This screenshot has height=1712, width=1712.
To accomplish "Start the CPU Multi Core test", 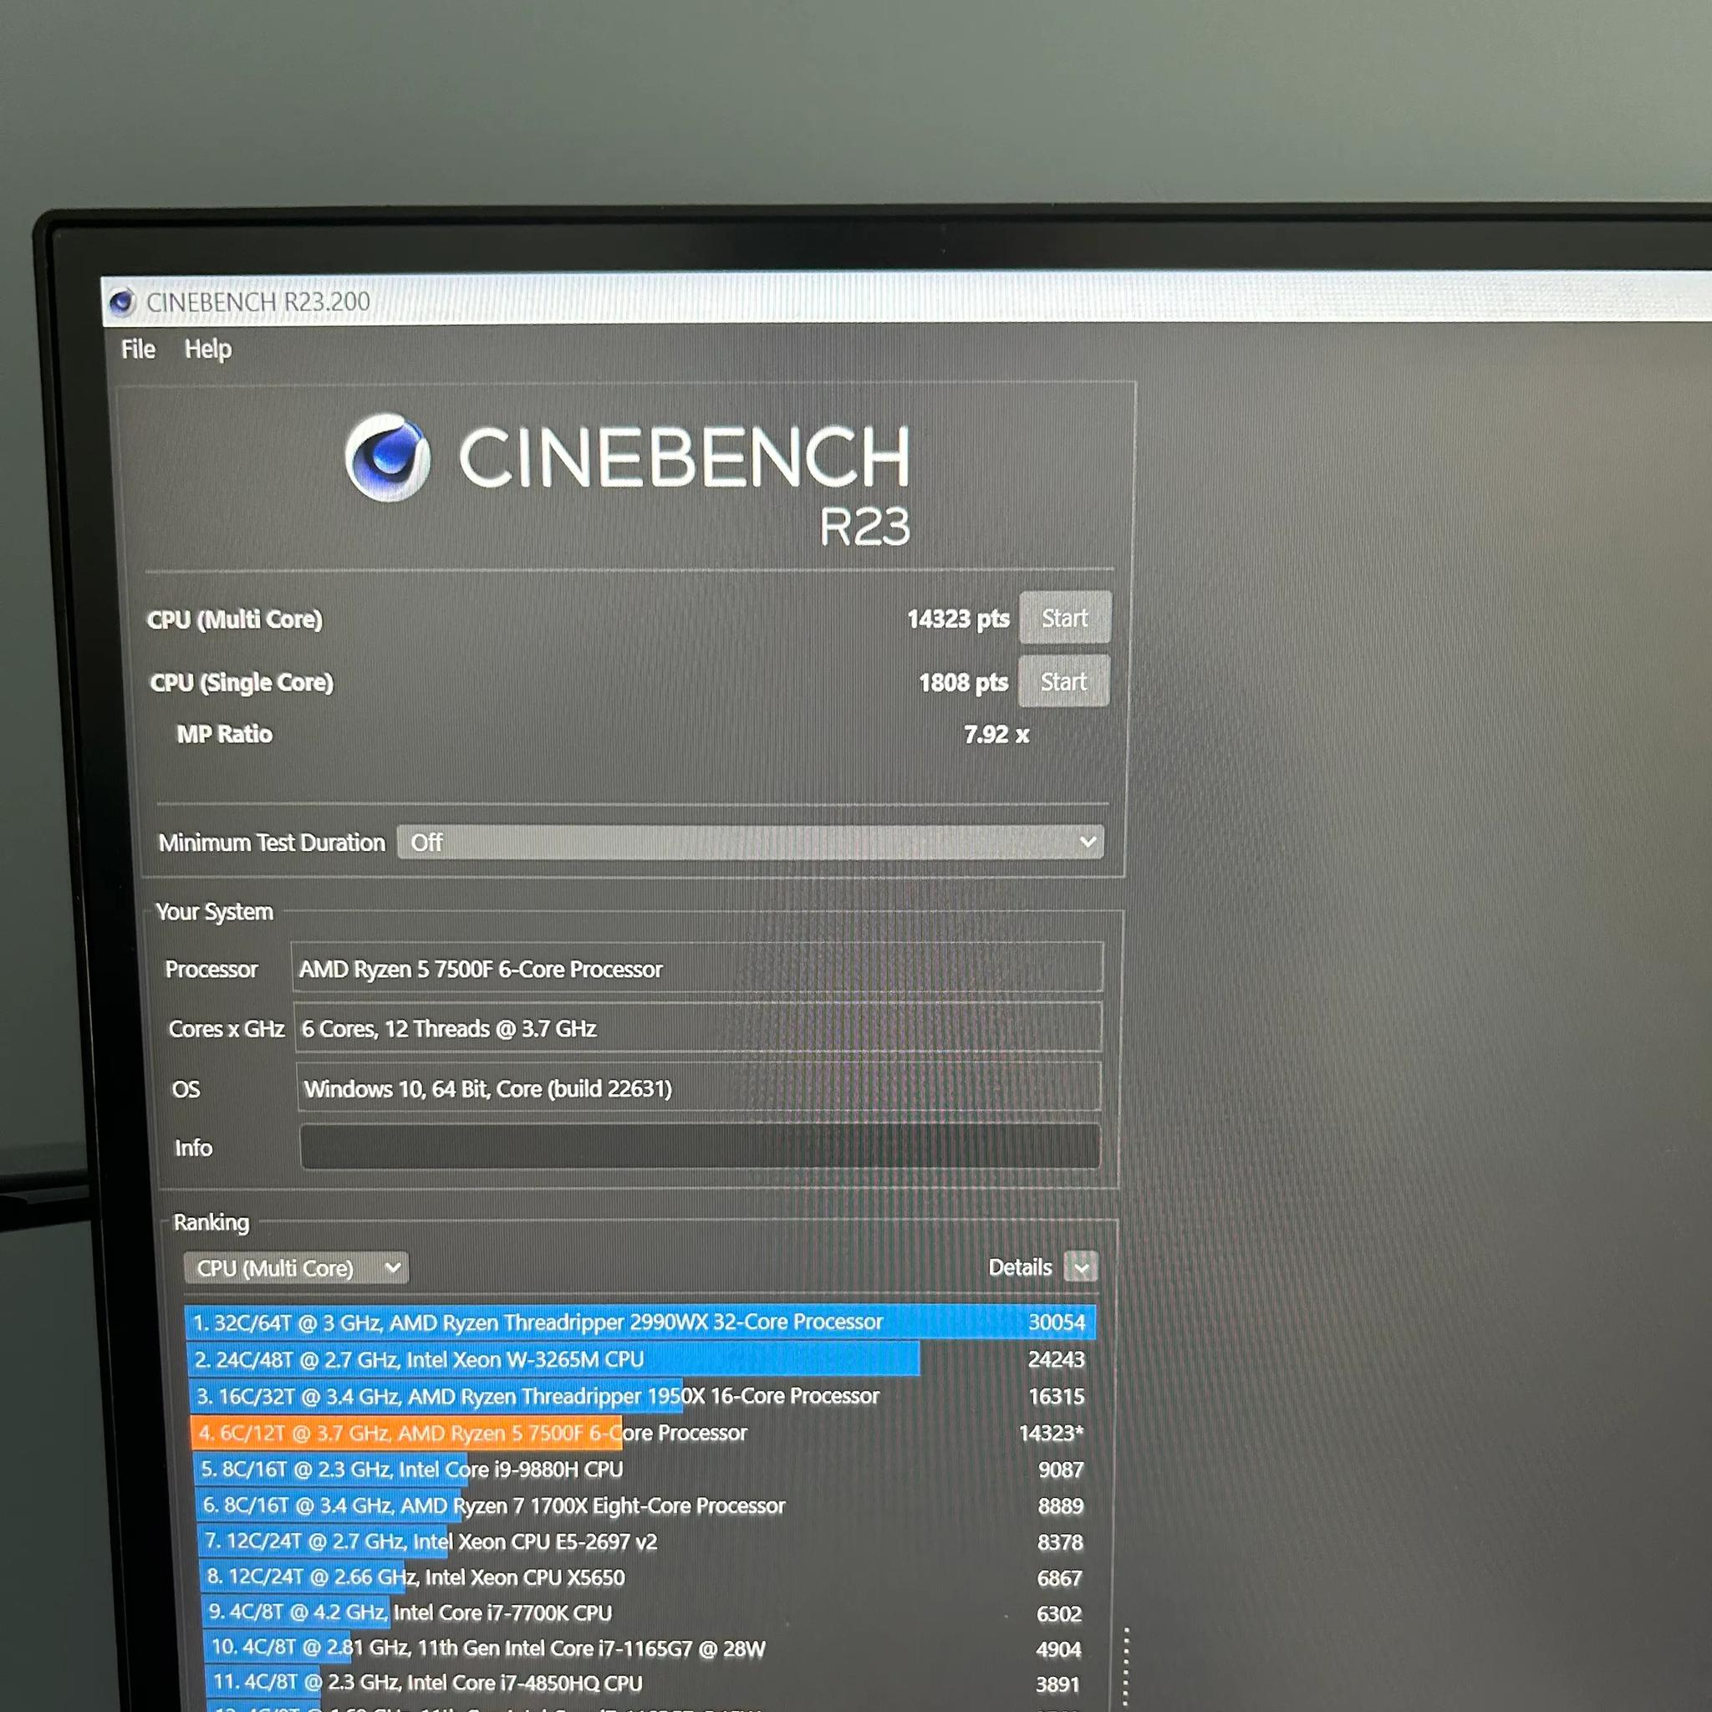I will coord(1063,618).
